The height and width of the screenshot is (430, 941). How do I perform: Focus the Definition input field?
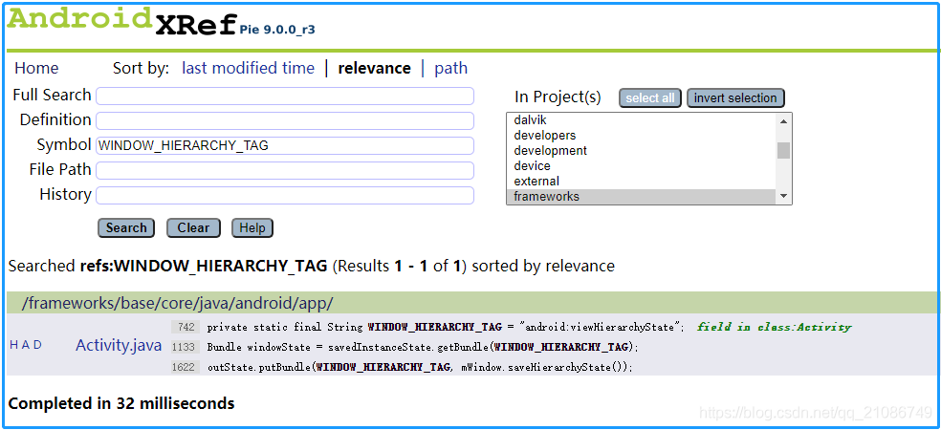point(285,120)
